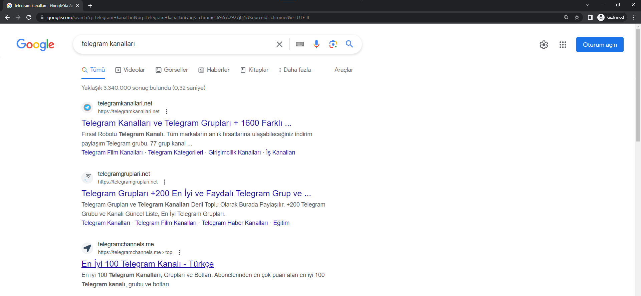641x296 pixels.
Task: Open the browser side panel
Action: point(590,17)
